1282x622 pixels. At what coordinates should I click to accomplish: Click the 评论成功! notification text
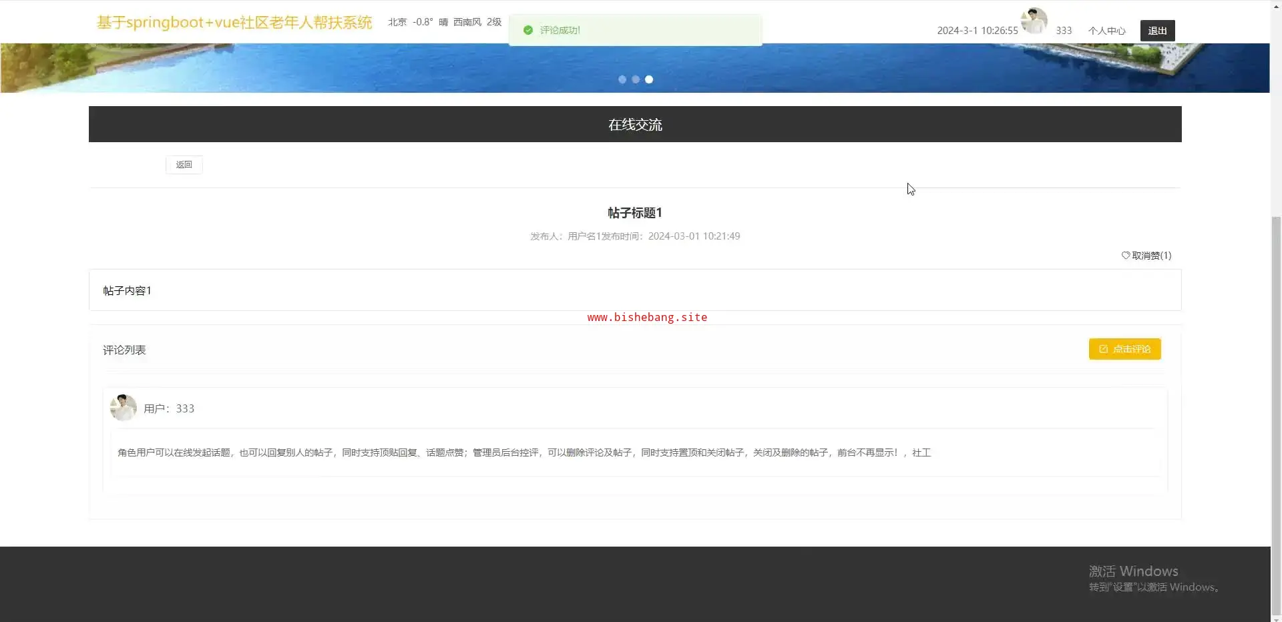pyautogui.click(x=560, y=30)
